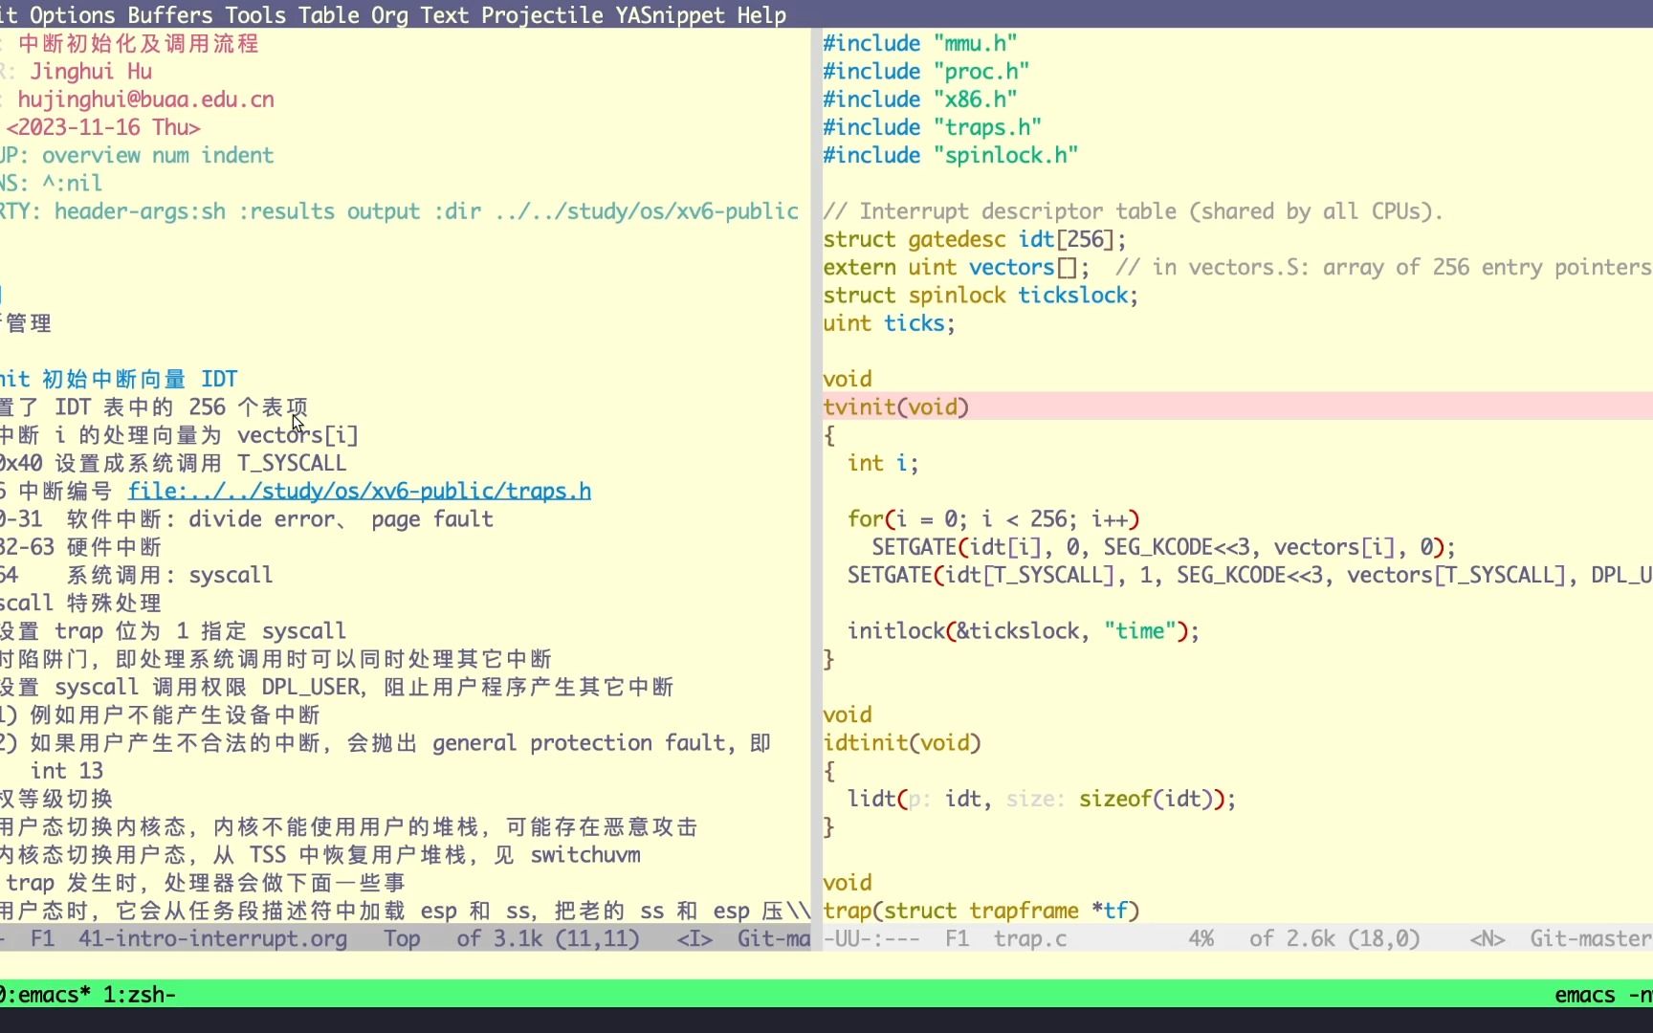Click the trap.c buffer name in mode line
Viewport: 1653px width, 1033px height.
pos(1030,938)
